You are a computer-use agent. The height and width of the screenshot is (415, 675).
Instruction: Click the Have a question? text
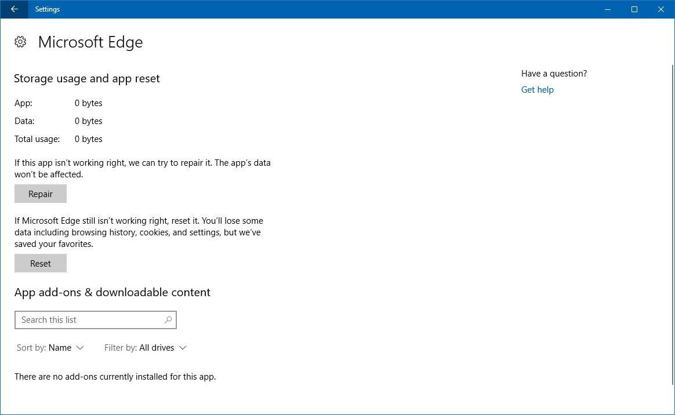(x=554, y=73)
